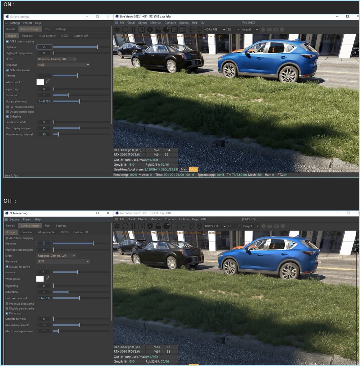This screenshot has height=366, width=360.
Task: Toggle Natural response in upper Octane settings
Action: pos(7,70)
